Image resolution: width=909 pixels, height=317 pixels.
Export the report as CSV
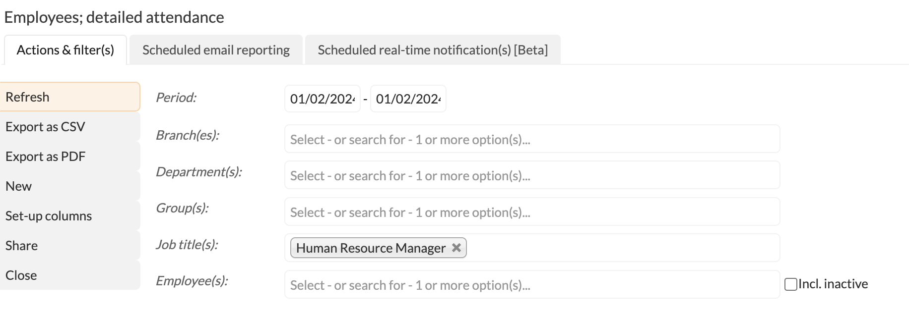click(x=70, y=127)
